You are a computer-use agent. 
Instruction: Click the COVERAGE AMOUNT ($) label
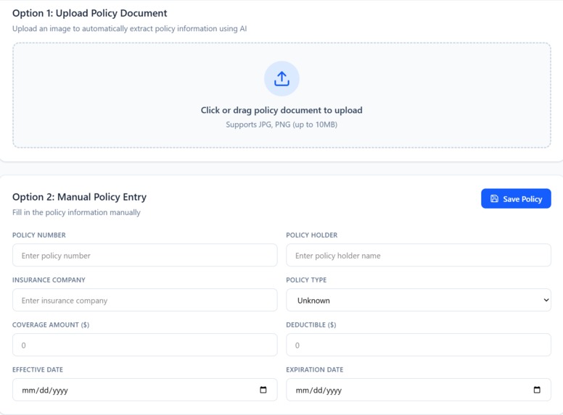[51, 324]
